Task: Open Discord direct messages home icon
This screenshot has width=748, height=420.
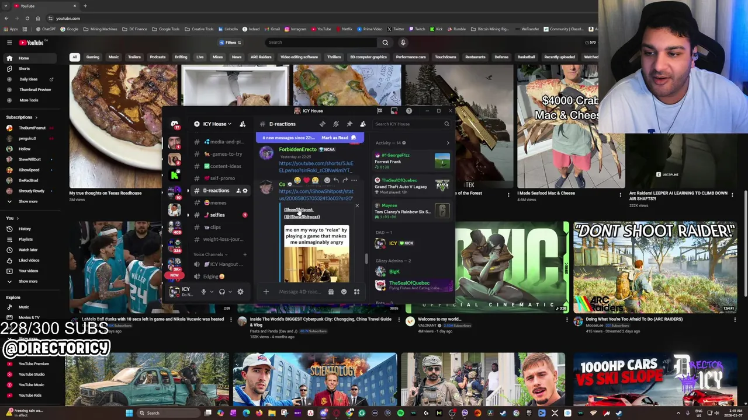Action: pos(174,124)
